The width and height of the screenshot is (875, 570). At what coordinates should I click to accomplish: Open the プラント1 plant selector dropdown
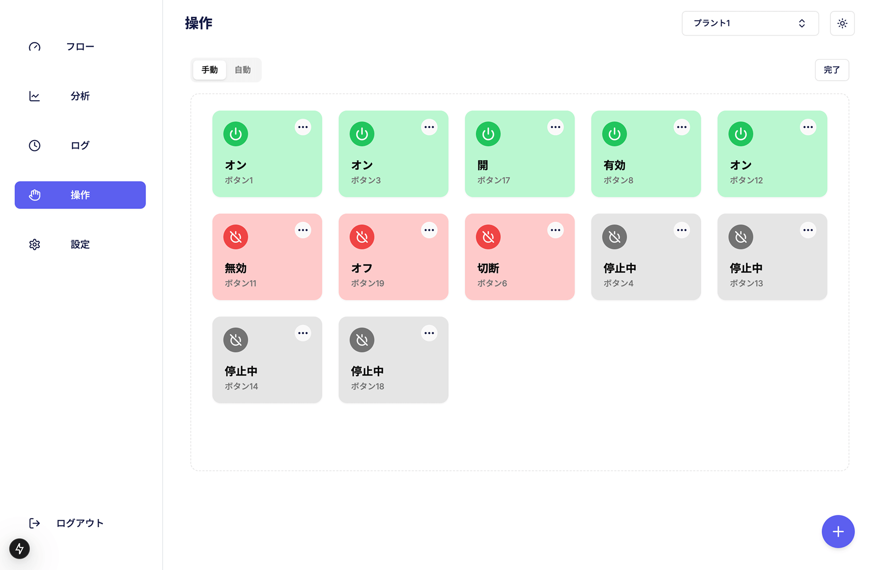pyautogui.click(x=750, y=23)
